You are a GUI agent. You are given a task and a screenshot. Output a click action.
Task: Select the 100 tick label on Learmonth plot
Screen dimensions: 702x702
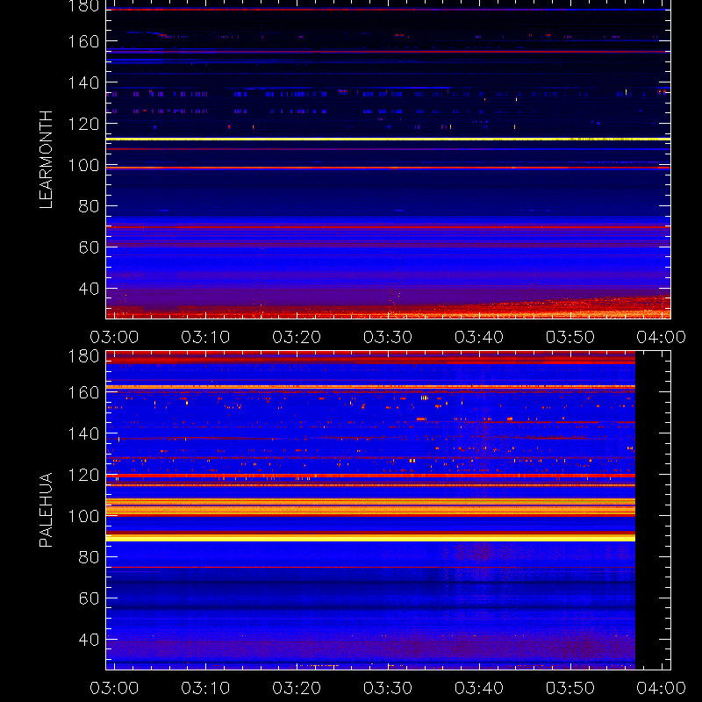tap(83, 165)
